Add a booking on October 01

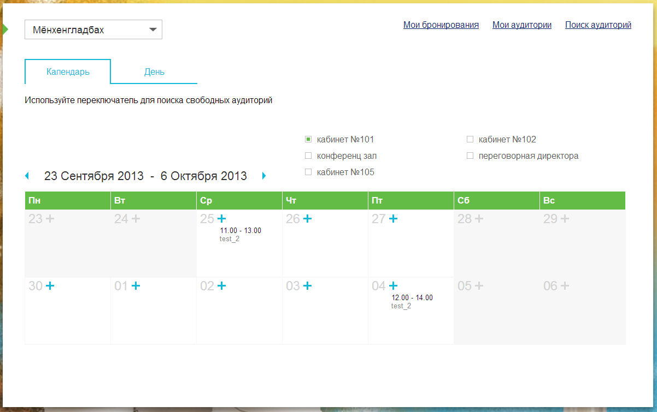[x=136, y=284]
